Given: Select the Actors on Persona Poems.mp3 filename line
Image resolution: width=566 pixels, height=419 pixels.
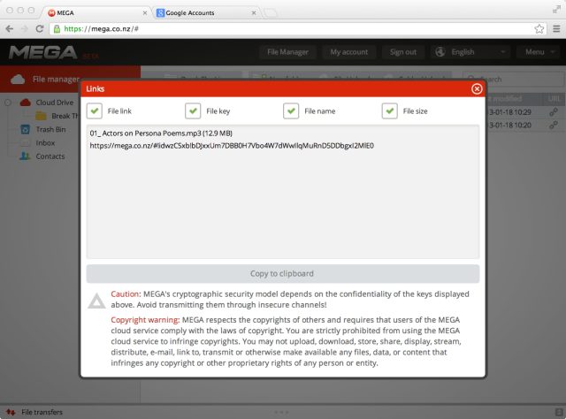Looking at the screenshot, I should [161, 133].
